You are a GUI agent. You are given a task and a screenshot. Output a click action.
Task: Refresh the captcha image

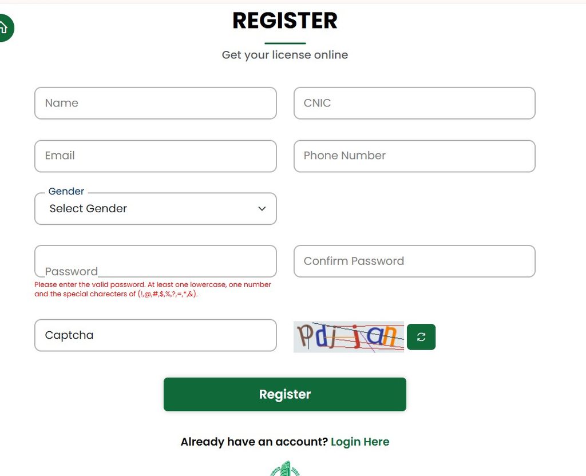[x=421, y=336]
